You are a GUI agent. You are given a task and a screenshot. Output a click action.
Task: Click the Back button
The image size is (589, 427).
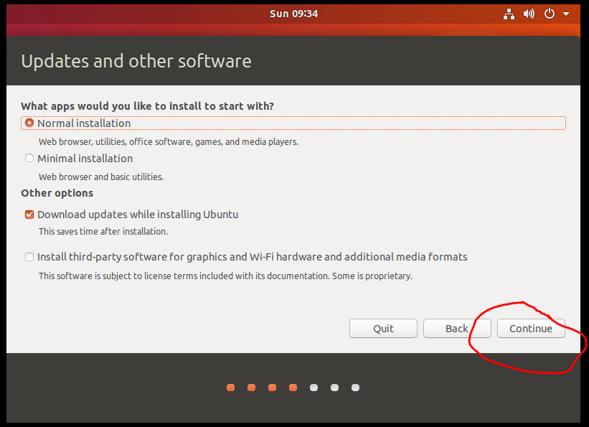pyautogui.click(x=457, y=328)
